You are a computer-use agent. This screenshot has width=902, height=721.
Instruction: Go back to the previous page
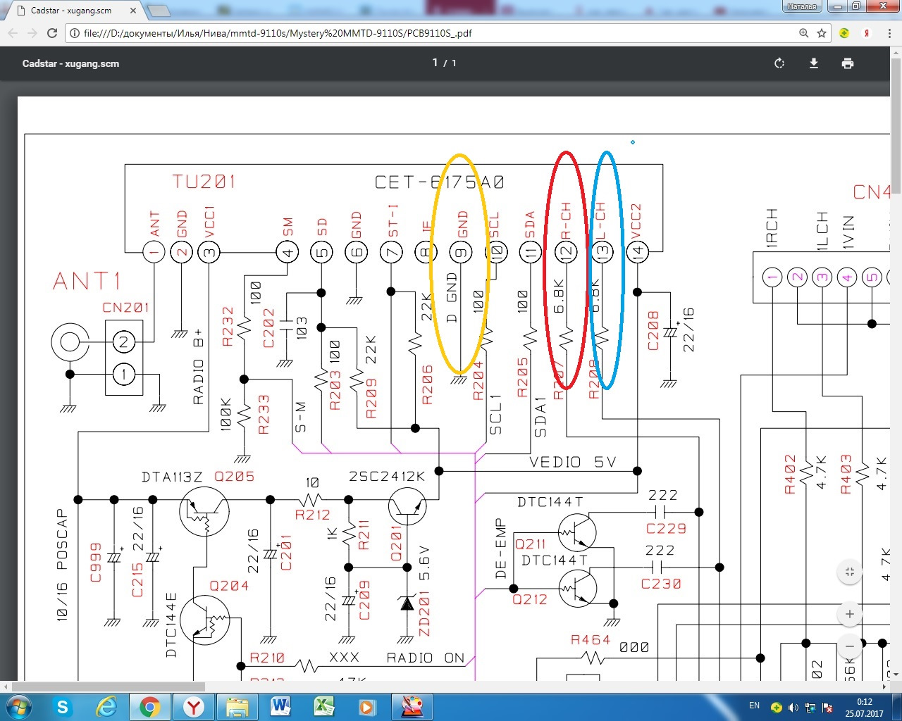pos(13,33)
